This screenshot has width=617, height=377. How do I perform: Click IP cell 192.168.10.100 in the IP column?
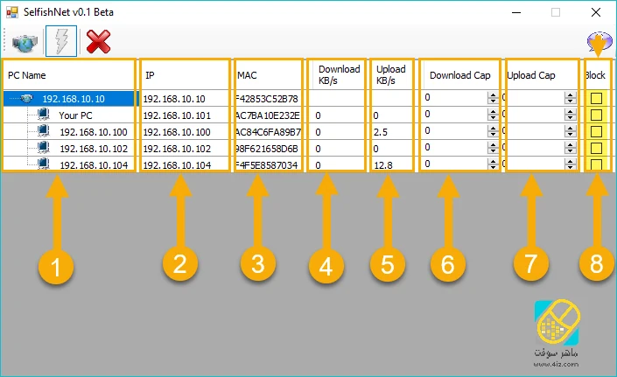tap(177, 132)
